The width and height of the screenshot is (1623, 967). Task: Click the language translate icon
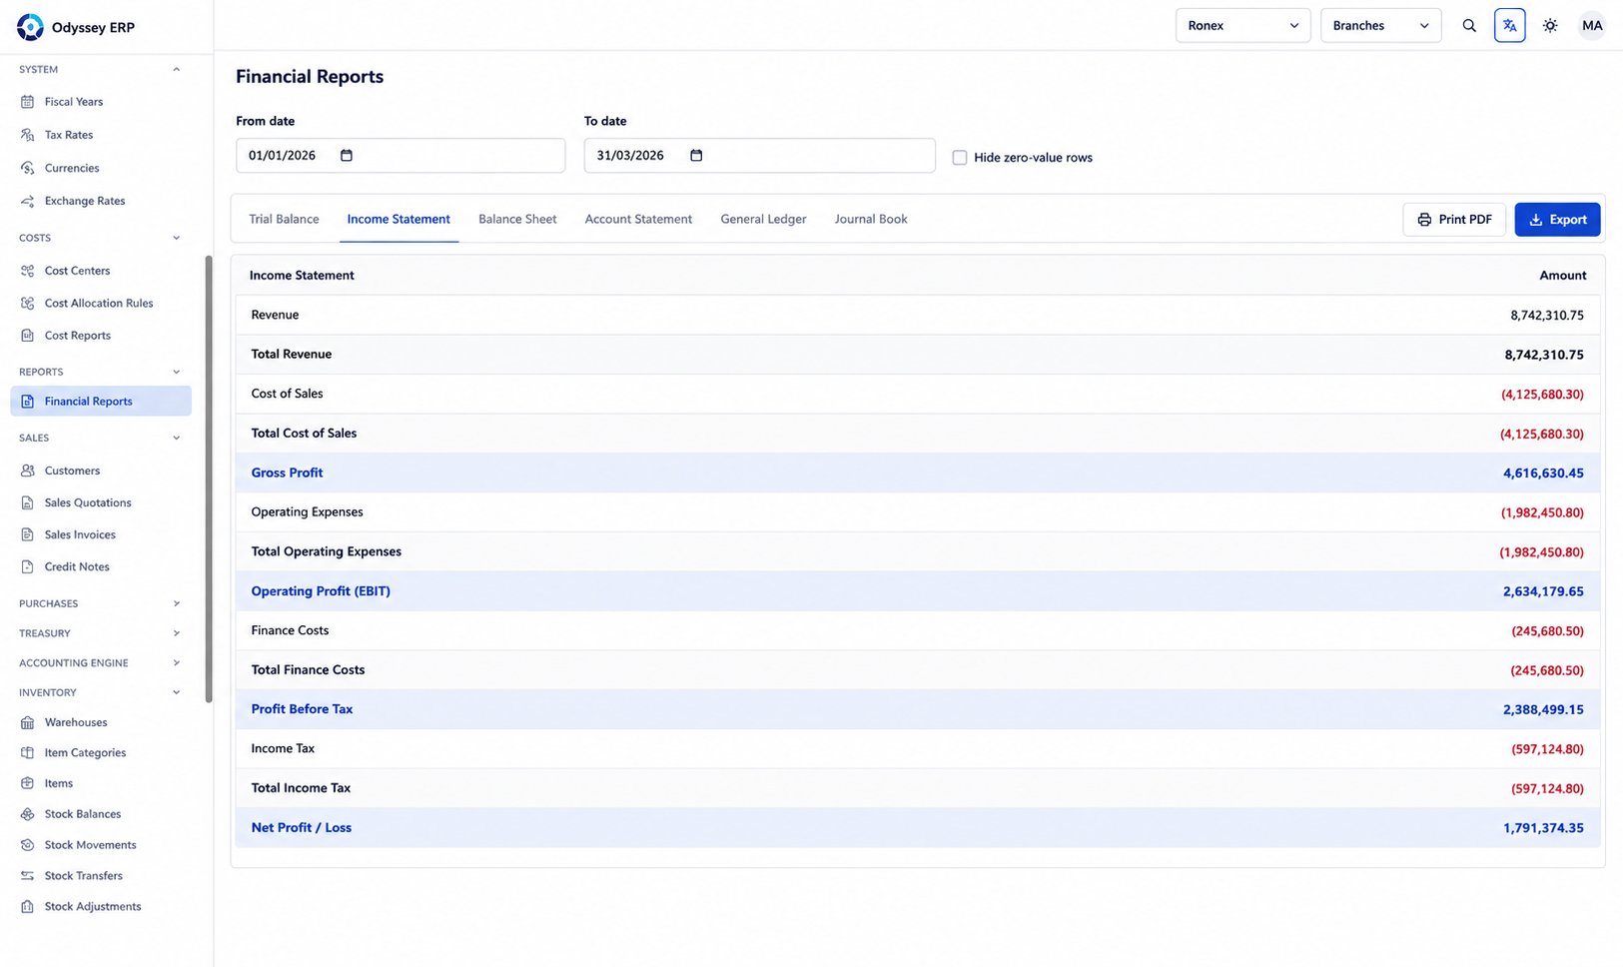pos(1510,26)
